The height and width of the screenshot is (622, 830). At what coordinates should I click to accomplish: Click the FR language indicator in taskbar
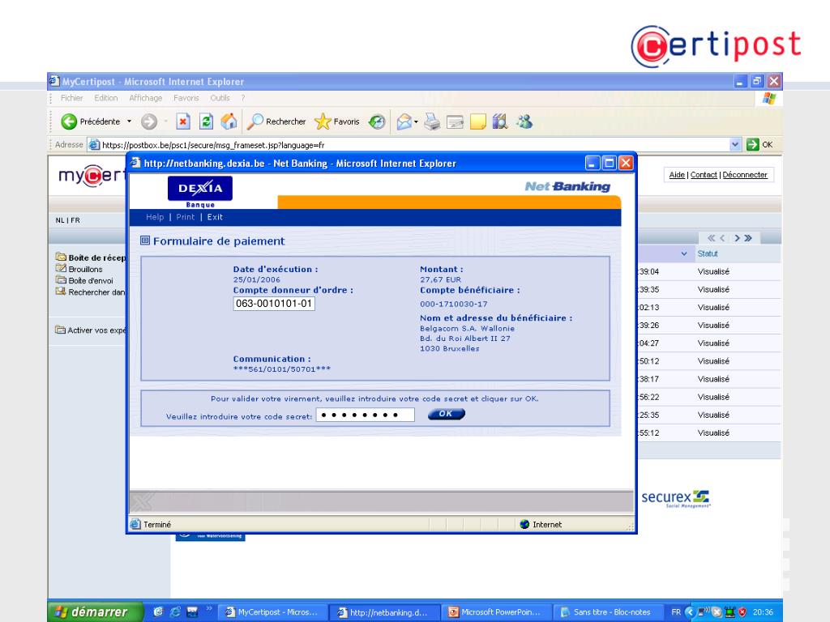(x=675, y=612)
